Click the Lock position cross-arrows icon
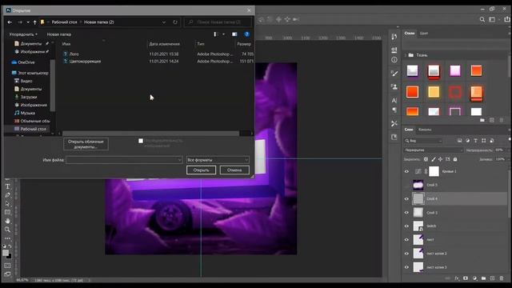The height and width of the screenshot is (288, 512). click(441, 159)
